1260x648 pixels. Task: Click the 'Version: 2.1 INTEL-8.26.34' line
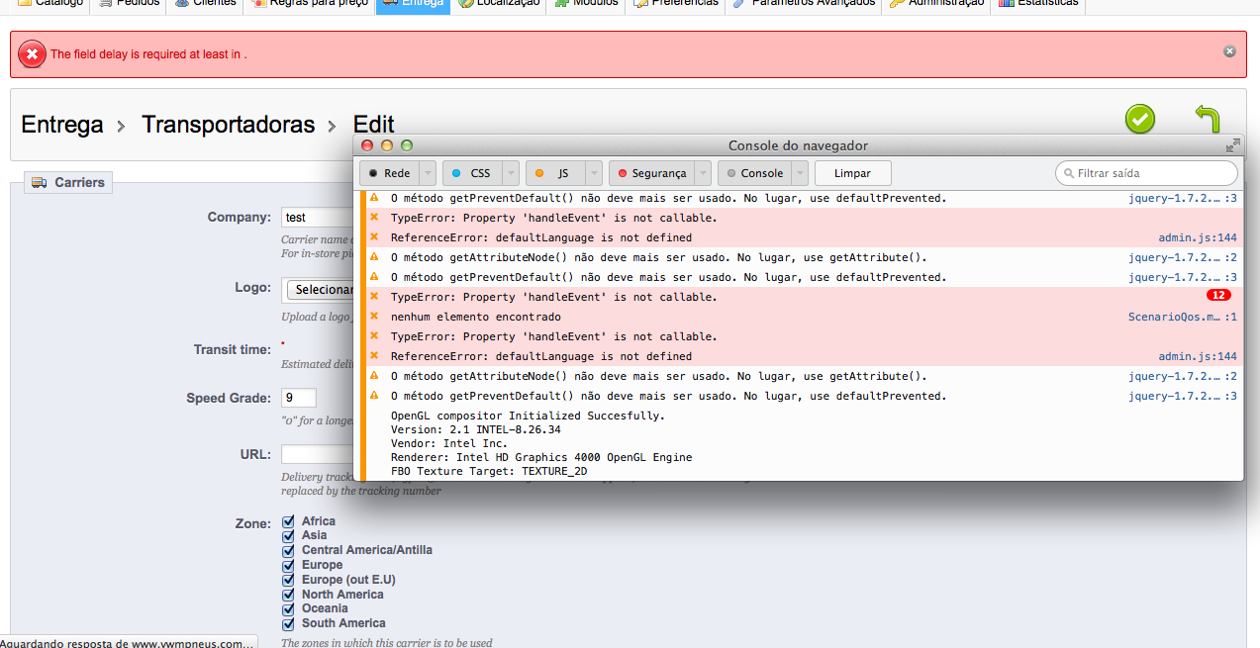pos(476,429)
